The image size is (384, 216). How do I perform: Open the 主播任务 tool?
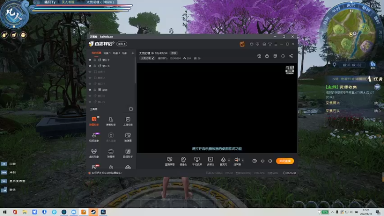(x=128, y=121)
